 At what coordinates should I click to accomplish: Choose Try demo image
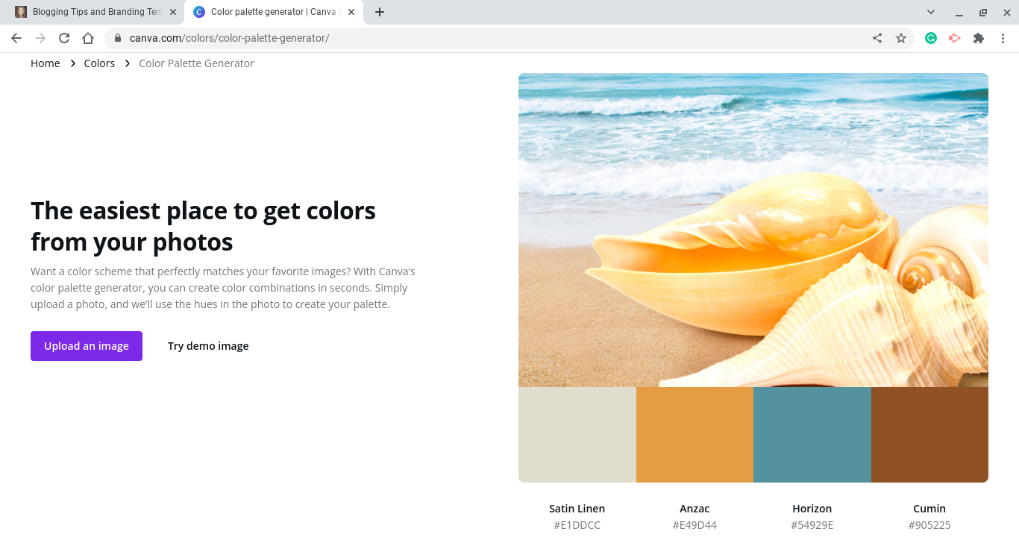pos(208,346)
